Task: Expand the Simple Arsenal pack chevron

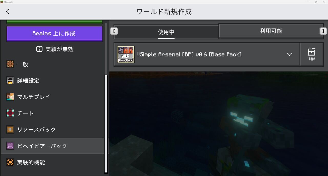Action: [x=289, y=54]
